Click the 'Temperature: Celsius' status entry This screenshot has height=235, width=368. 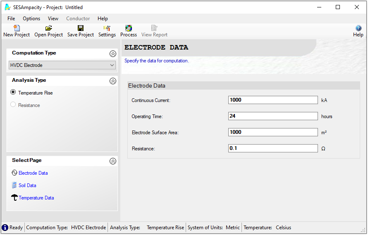click(x=267, y=228)
